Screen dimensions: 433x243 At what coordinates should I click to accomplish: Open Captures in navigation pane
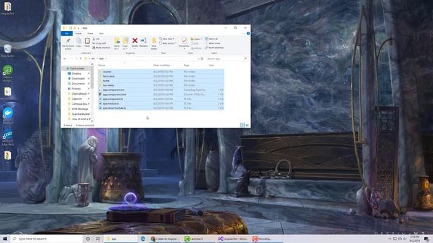76,99
